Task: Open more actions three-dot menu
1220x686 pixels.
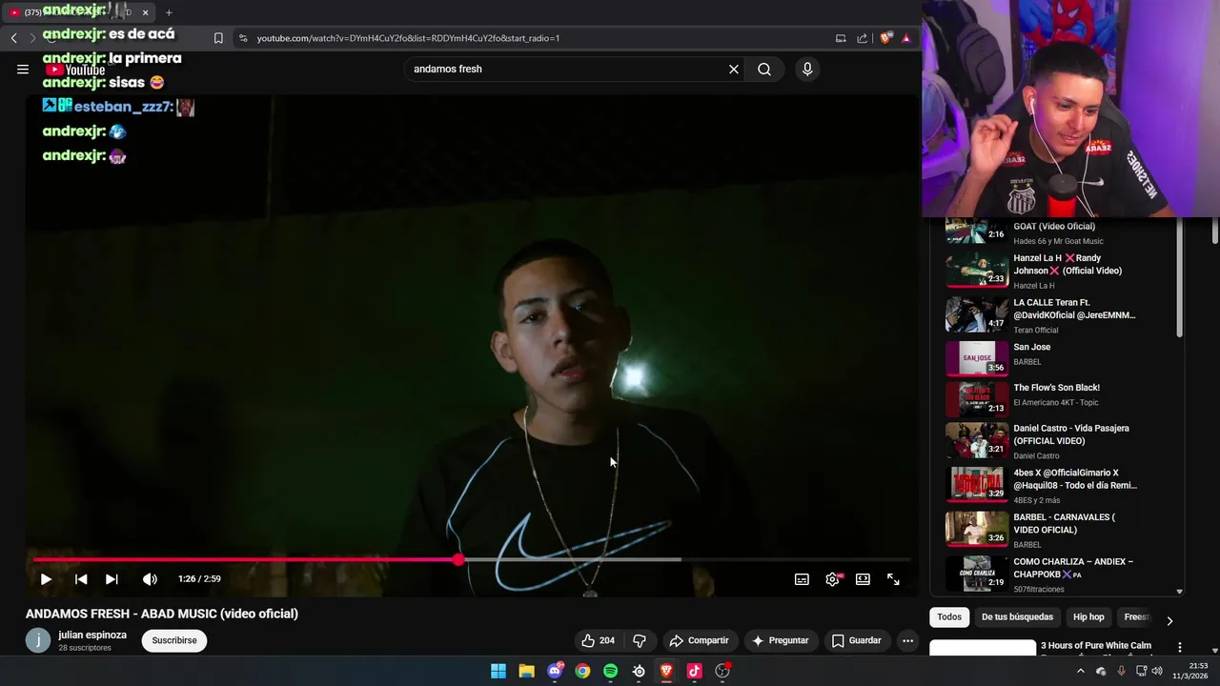Action: tap(907, 640)
